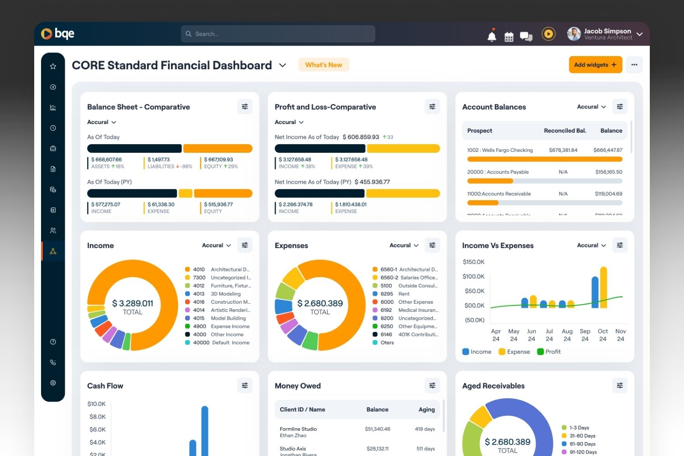Toggle the Income legend item in chart

477,352
